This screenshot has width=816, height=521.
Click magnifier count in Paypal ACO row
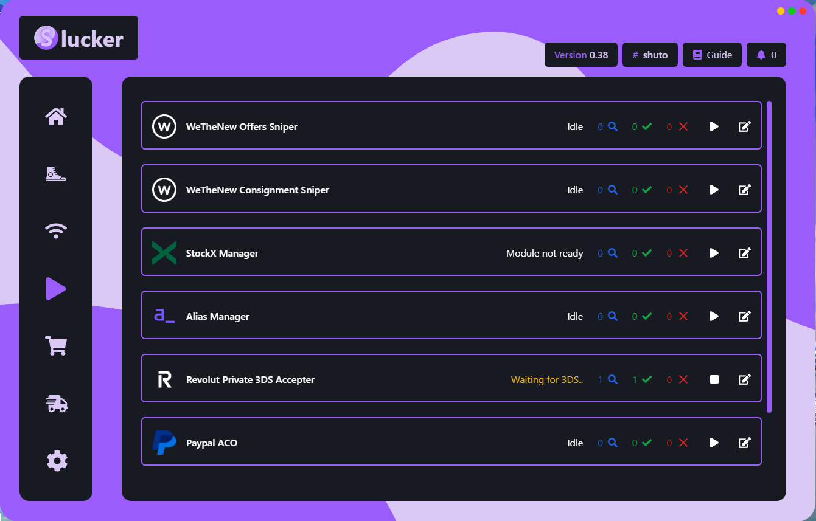608,443
